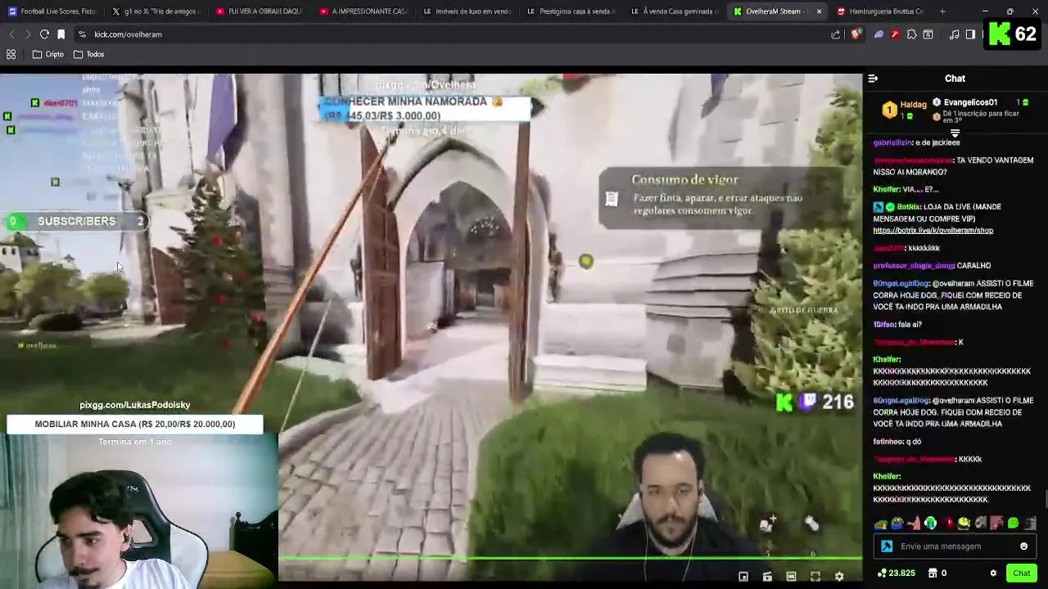Bookmark this page with bookmark icon

point(61,34)
